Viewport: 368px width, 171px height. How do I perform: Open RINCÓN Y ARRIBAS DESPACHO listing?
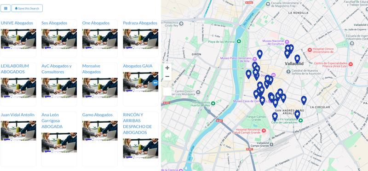[x=138, y=124]
